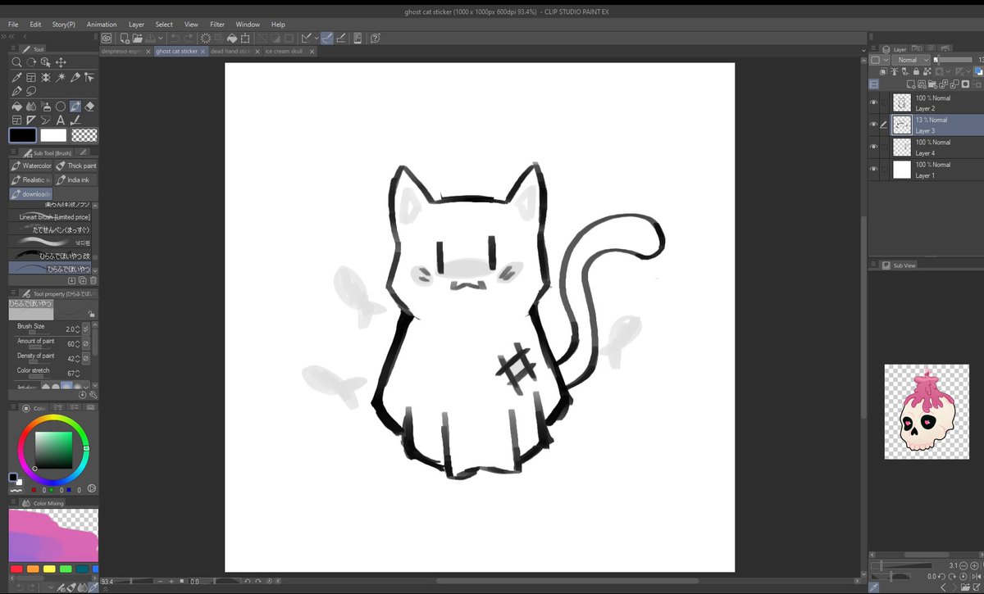This screenshot has width=984, height=594.
Task: Select the Fill bucket tool
Action: 16,107
